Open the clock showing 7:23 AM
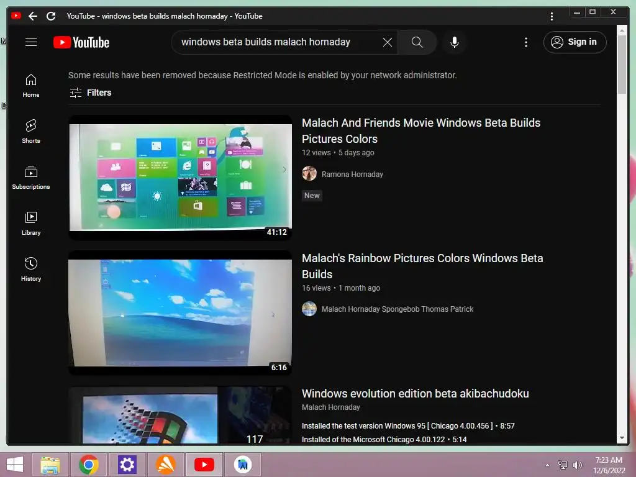Viewport: 636px width, 477px height. click(609, 465)
